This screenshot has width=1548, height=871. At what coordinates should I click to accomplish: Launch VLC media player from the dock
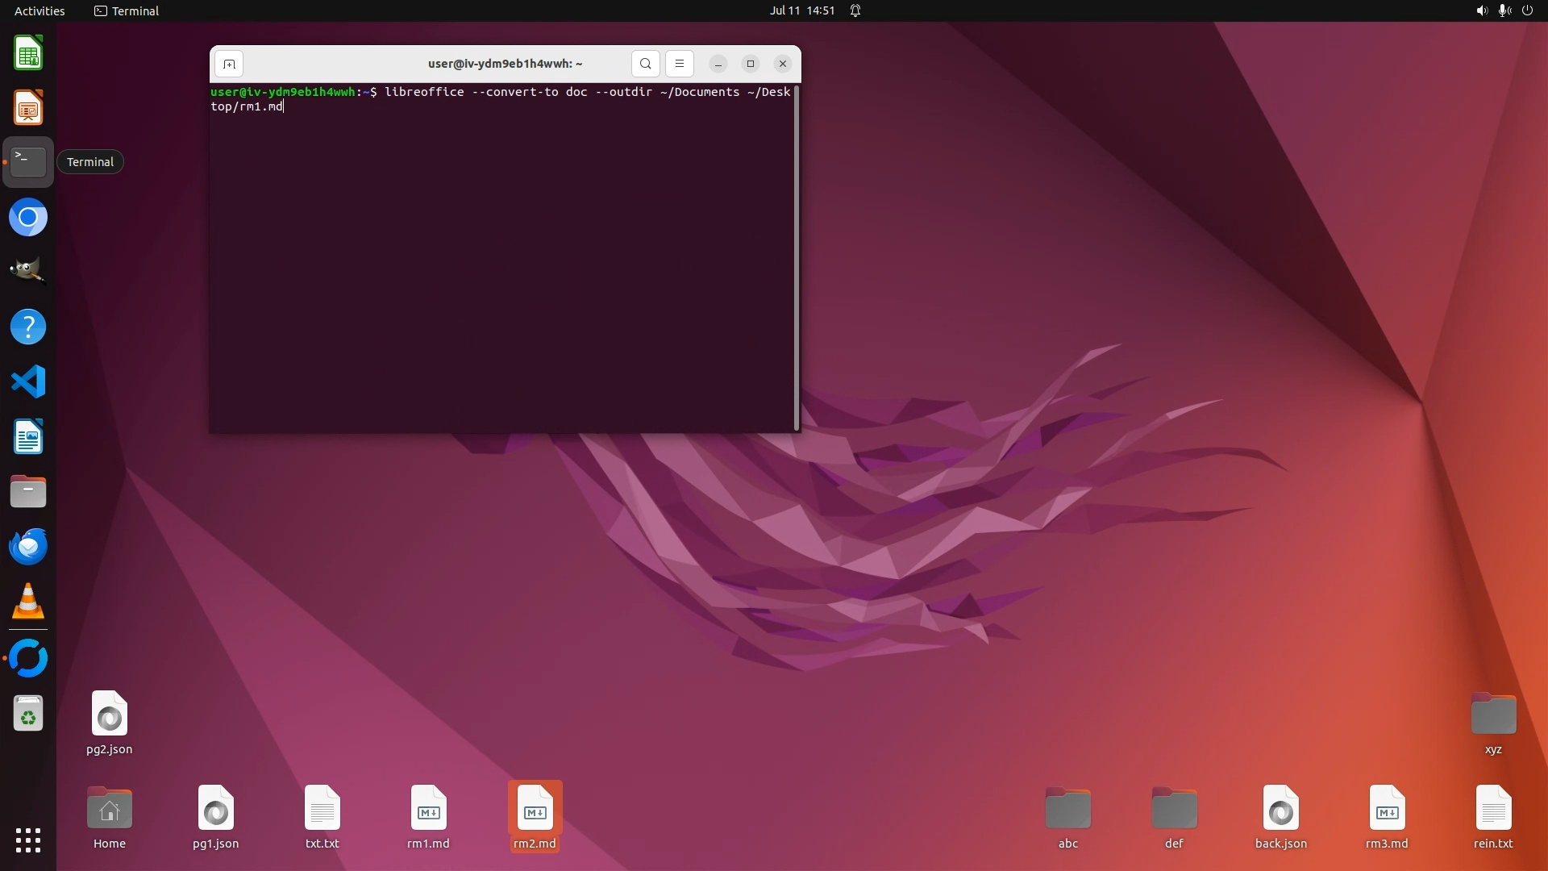[x=28, y=602]
